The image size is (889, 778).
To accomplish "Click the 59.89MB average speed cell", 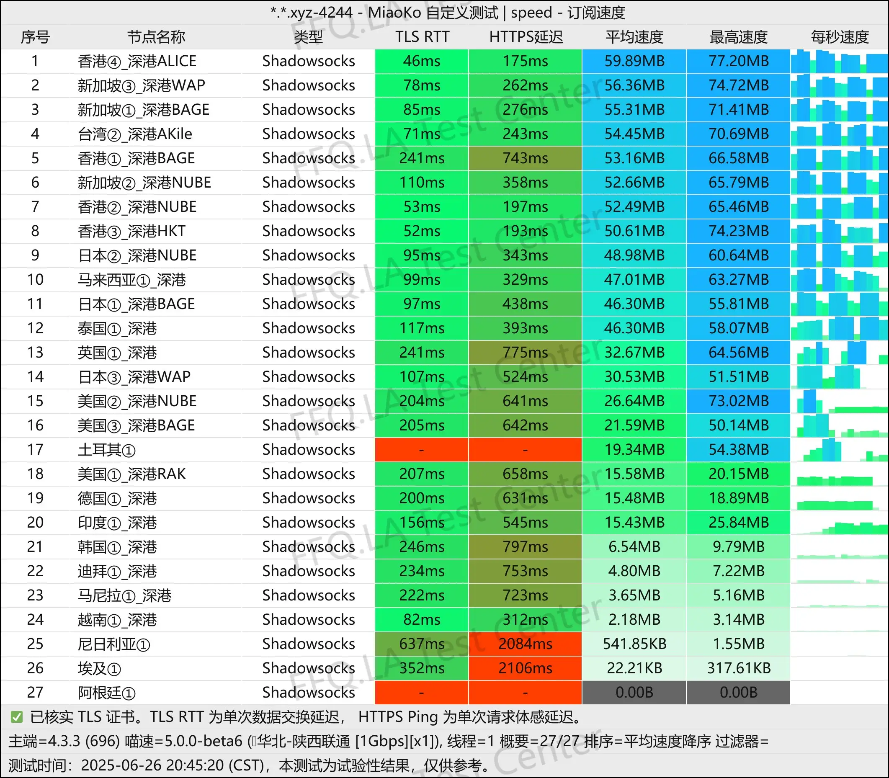I will pos(634,61).
